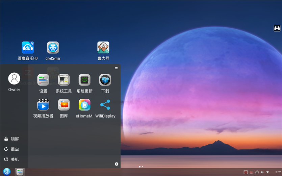Viewport: 282px width, 176px height.
Task: Click the 3:02 clock in taskbar
Action: pyautogui.click(x=278, y=172)
